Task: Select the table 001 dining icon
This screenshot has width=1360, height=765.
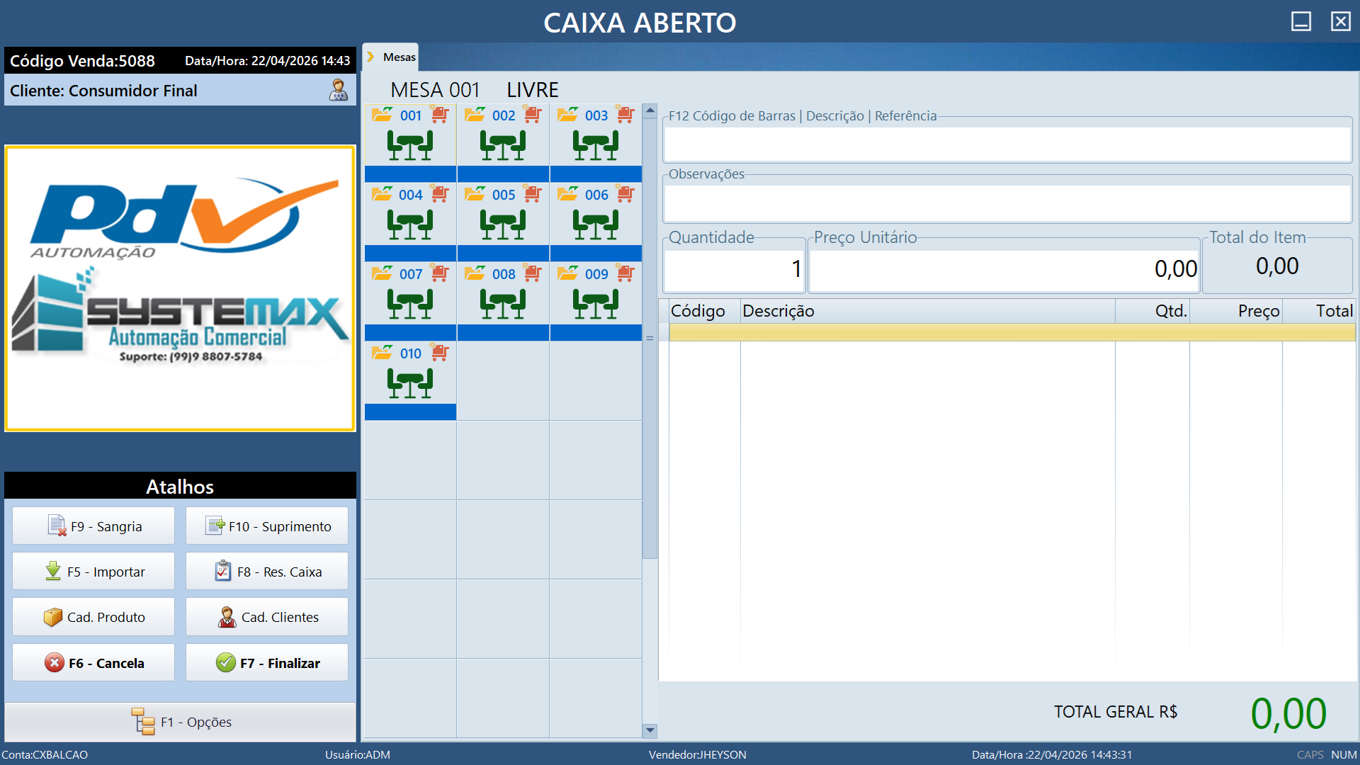Action: pos(410,145)
